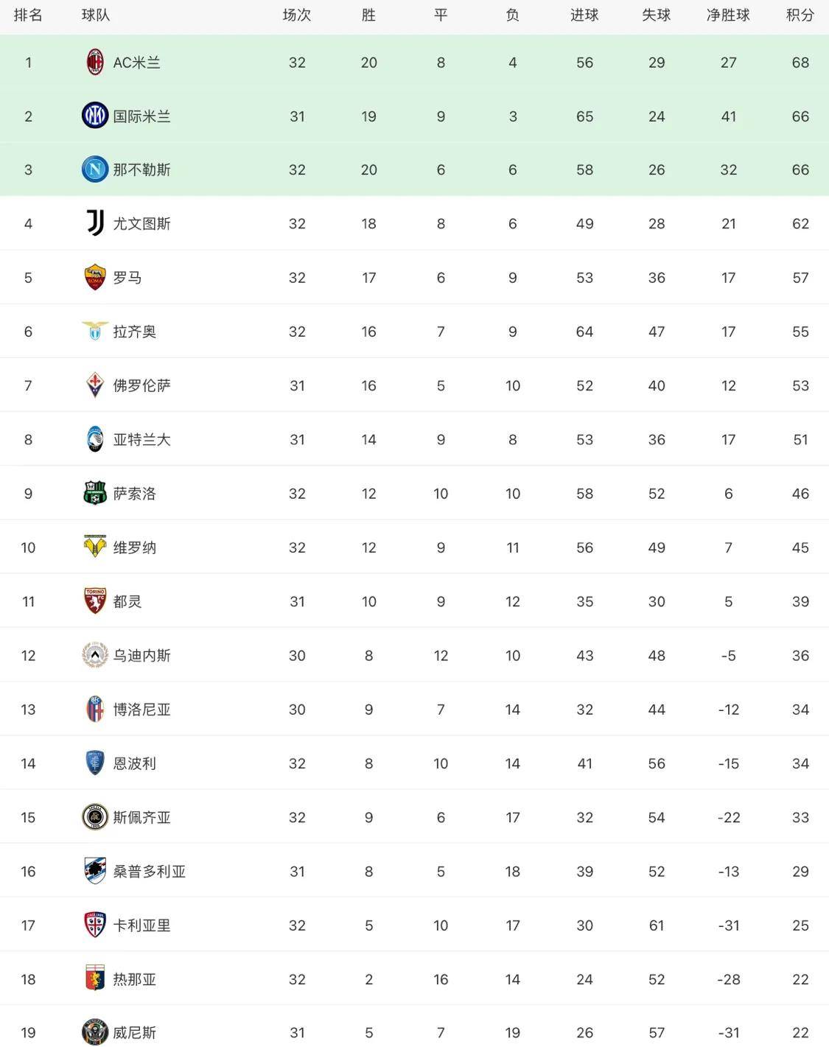Sort table by 积分 column header
Viewport: 829px width, 1047px height.
point(800,15)
